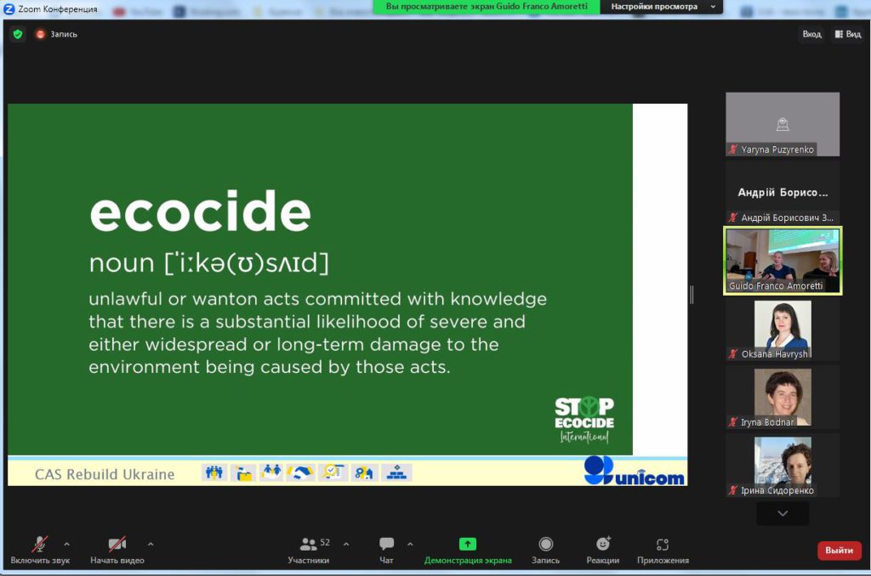Open the Приложения apps panel
871x576 pixels.
663,549
